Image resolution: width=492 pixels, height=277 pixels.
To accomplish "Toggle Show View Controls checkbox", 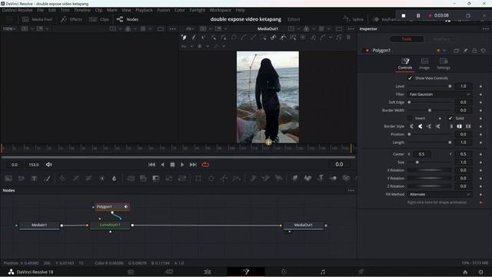I will [x=410, y=78].
